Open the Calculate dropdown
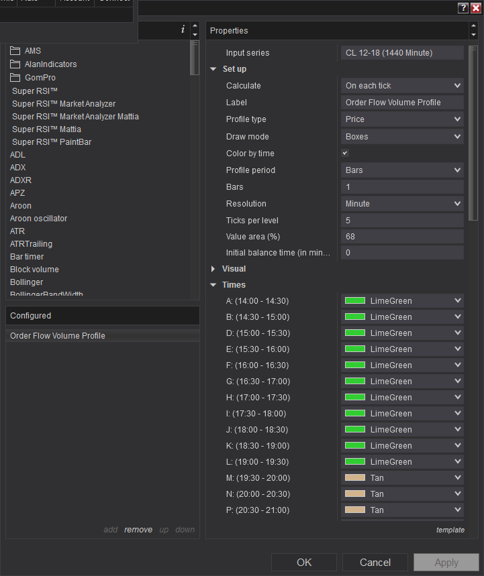Screen dimensions: 484x576 (x=402, y=86)
